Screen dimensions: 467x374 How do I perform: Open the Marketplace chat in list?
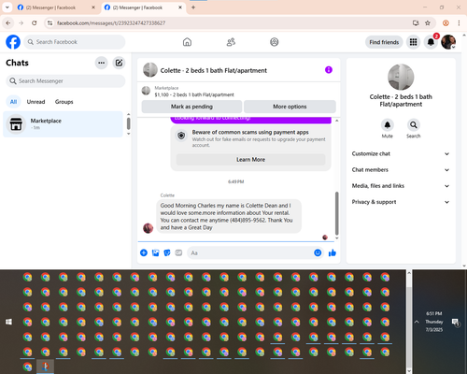point(63,124)
